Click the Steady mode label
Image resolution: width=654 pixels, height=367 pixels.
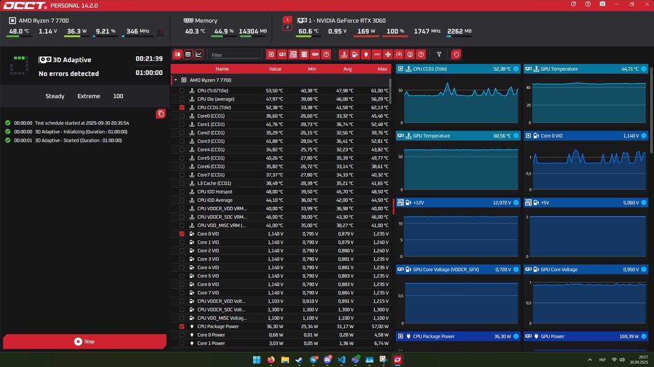click(55, 96)
